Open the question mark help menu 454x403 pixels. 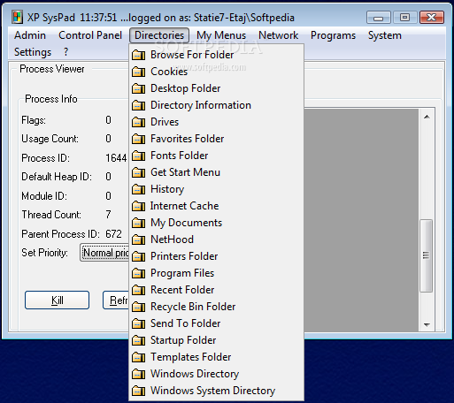pos(65,52)
